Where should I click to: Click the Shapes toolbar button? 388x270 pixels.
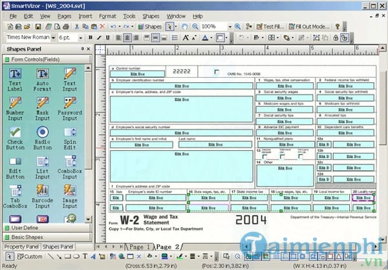pyautogui.click(x=150, y=27)
